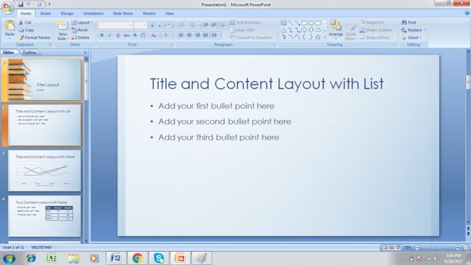Save using the Quick Access floppy icon
The width and height of the screenshot is (471, 265).
20,4
